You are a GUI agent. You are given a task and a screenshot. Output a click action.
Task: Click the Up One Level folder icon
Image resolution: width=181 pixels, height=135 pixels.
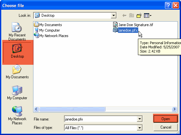(131, 15)
